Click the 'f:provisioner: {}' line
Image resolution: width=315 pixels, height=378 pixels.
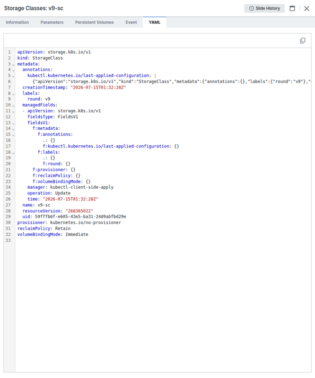[x=54, y=170]
